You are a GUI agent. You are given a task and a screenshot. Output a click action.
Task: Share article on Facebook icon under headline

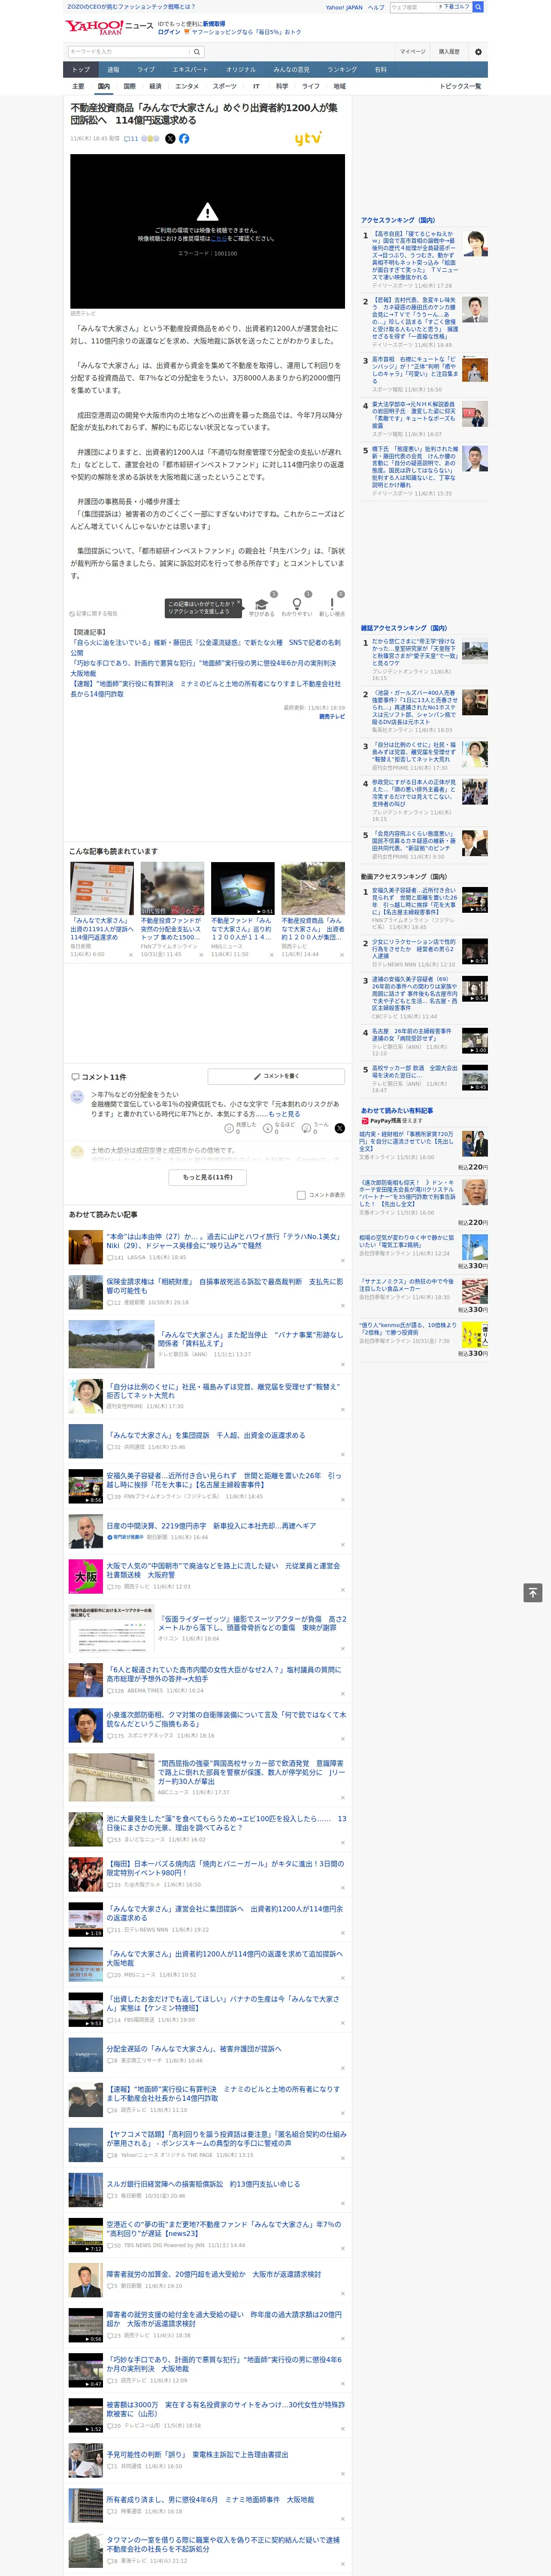[184, 139]
